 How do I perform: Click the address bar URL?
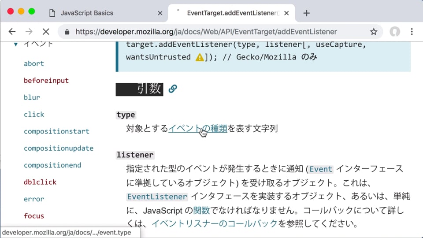pos(206,32)
